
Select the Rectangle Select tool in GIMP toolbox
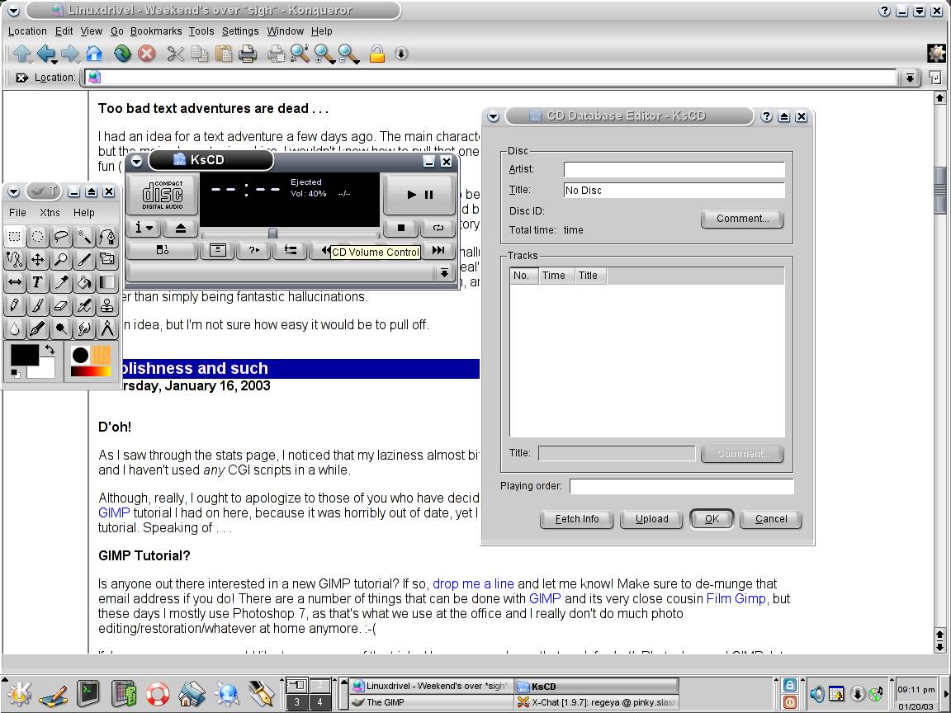click(15, 237)
